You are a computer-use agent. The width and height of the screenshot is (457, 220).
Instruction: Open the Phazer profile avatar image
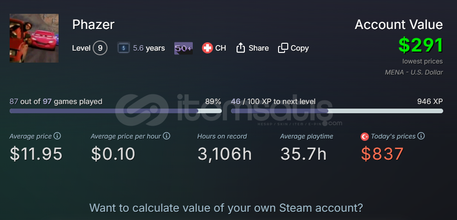point(34,38)
